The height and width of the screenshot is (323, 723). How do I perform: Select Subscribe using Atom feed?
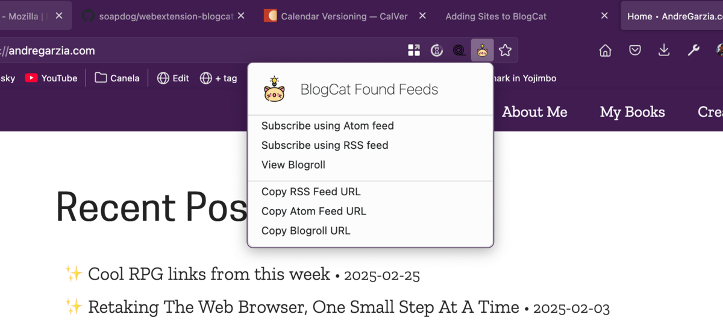tap(328, 126)
